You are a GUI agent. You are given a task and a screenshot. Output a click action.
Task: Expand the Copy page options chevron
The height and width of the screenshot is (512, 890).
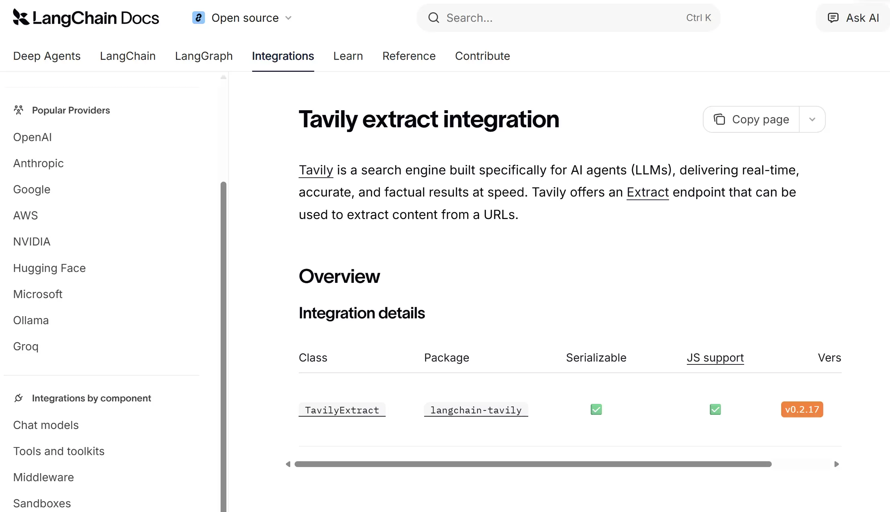coord(812,119)
